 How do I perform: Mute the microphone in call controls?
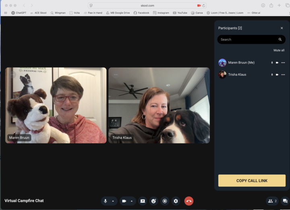coord(106,201)
